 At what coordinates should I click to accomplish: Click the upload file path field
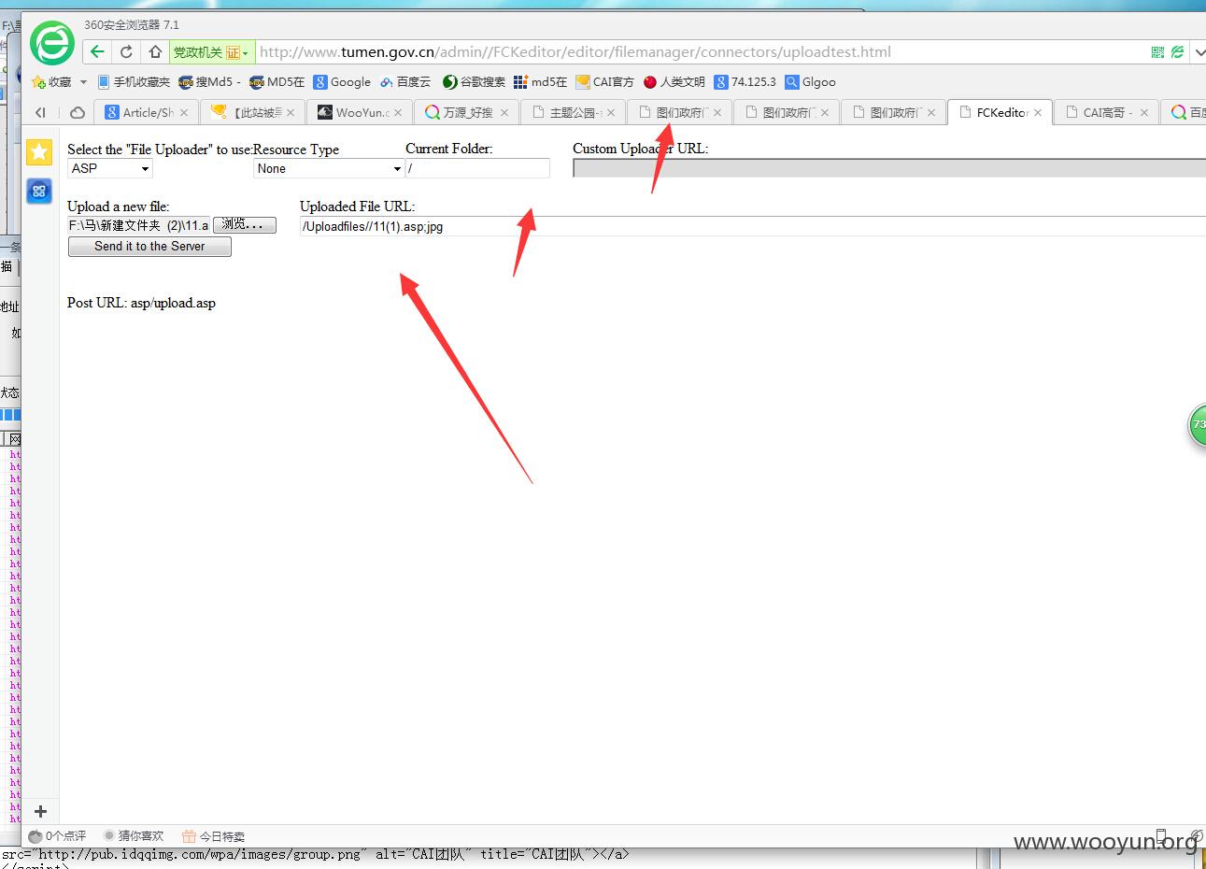pos(139,225)
